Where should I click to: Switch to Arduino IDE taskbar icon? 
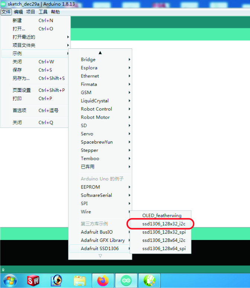click(126, 280)
